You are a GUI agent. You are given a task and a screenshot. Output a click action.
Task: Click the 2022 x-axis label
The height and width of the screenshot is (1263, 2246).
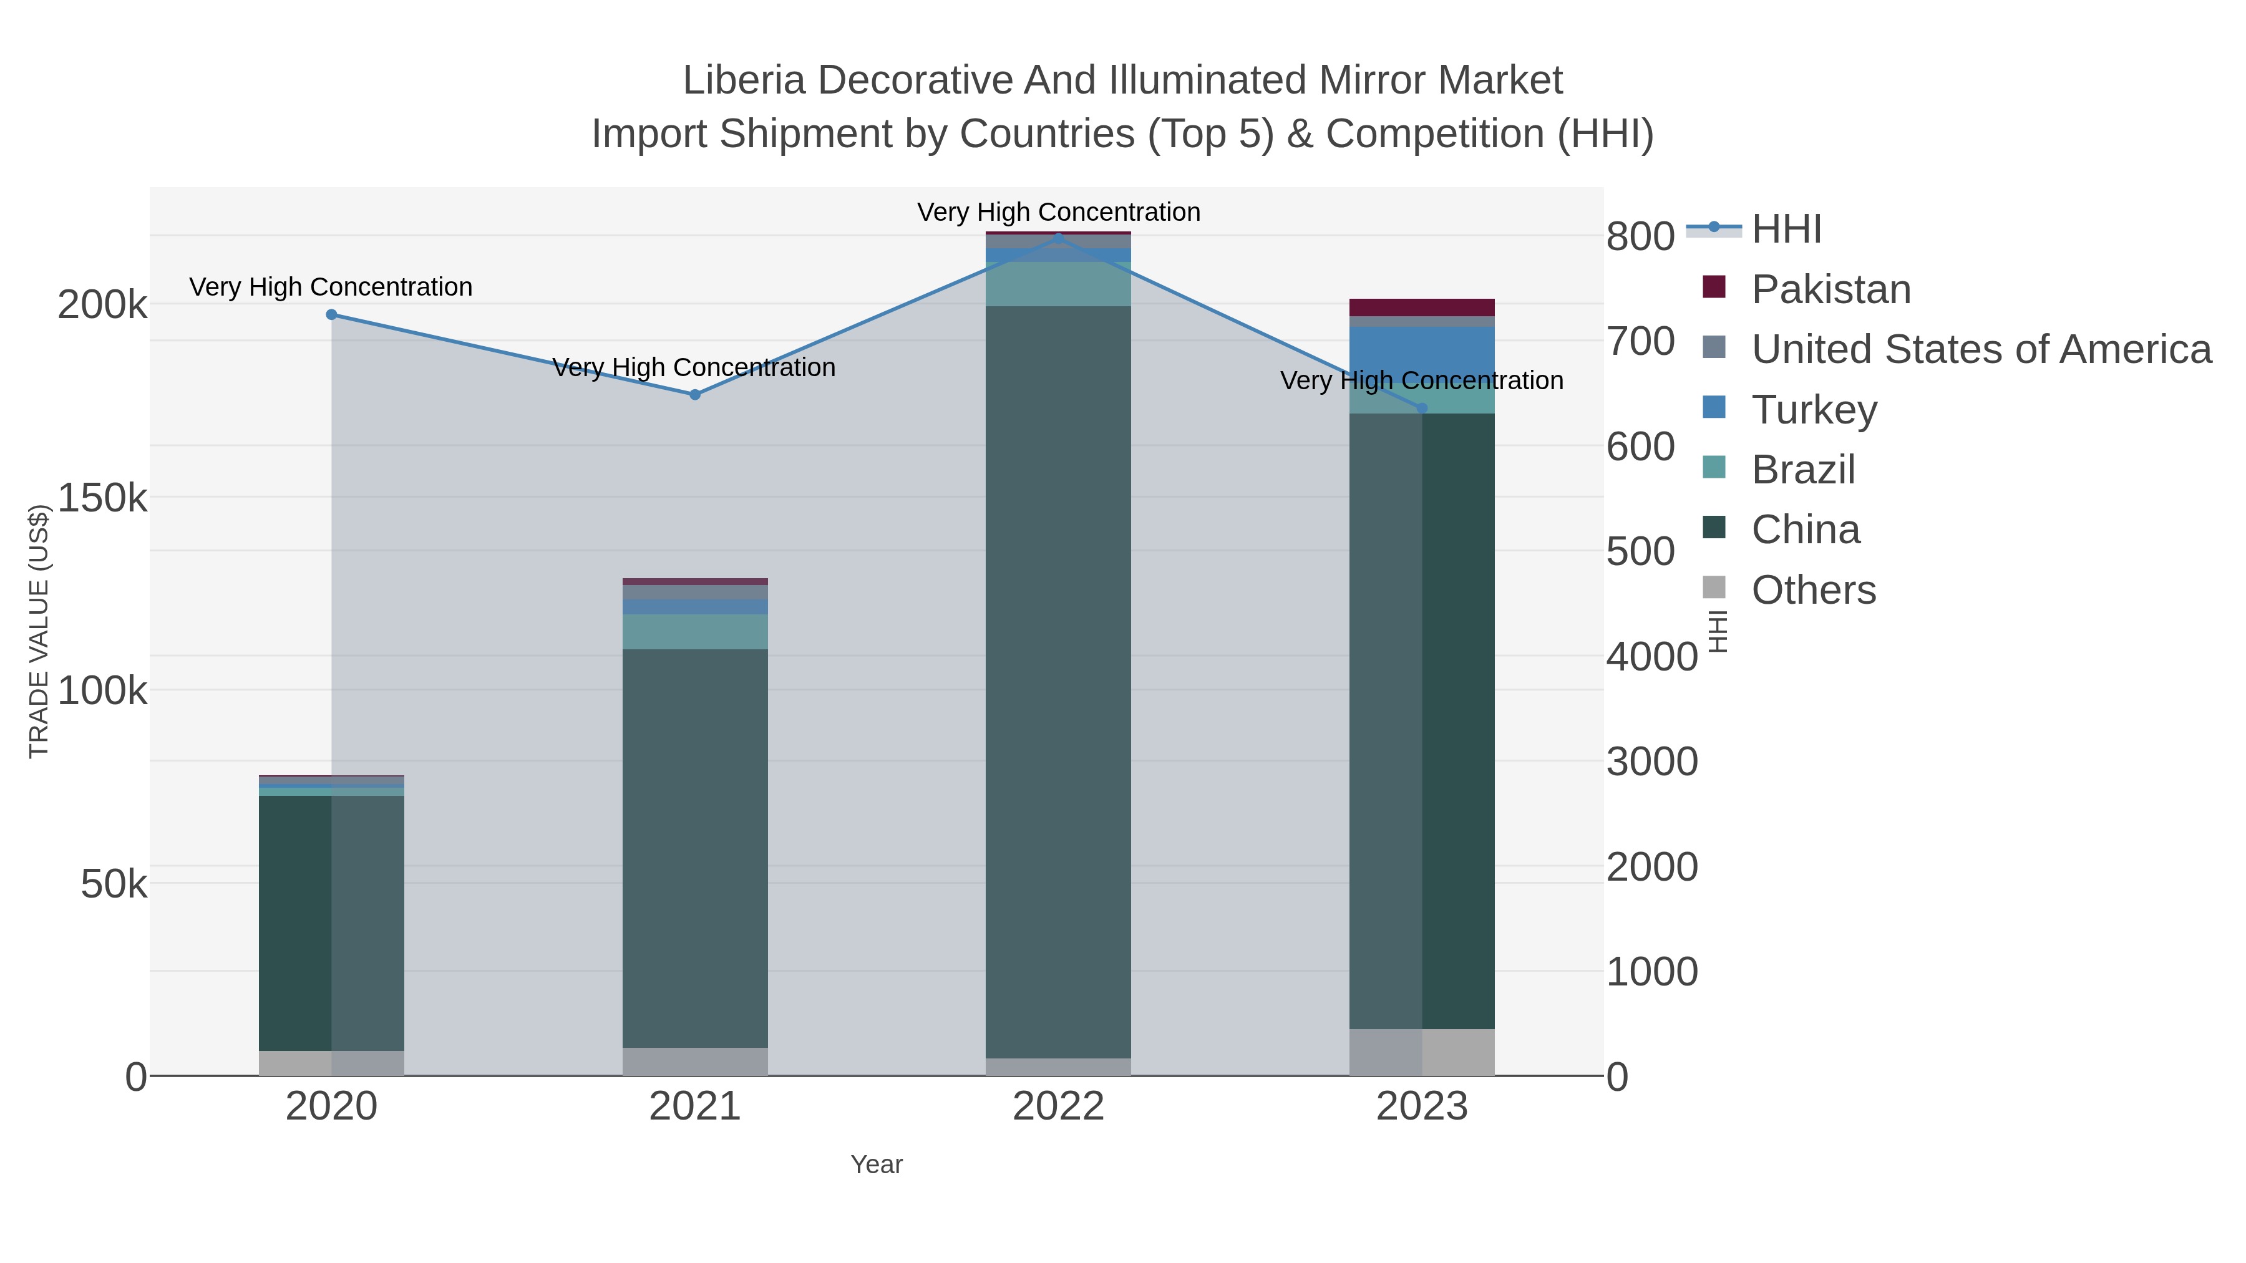tap(1059, 1107)
